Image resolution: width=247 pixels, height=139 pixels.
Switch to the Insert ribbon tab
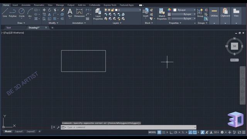pos(15,5)
